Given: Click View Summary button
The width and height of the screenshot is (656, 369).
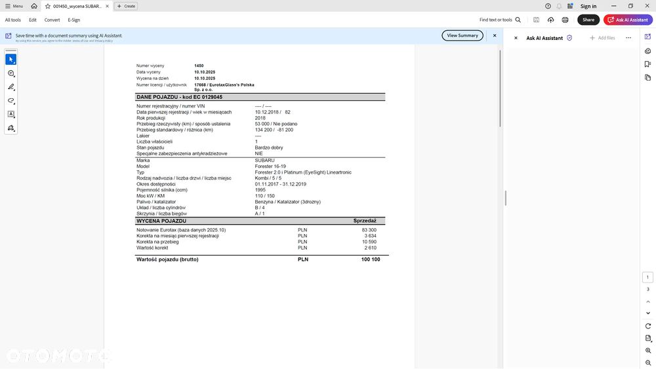Looking at the screenshot, I should 462,35.
